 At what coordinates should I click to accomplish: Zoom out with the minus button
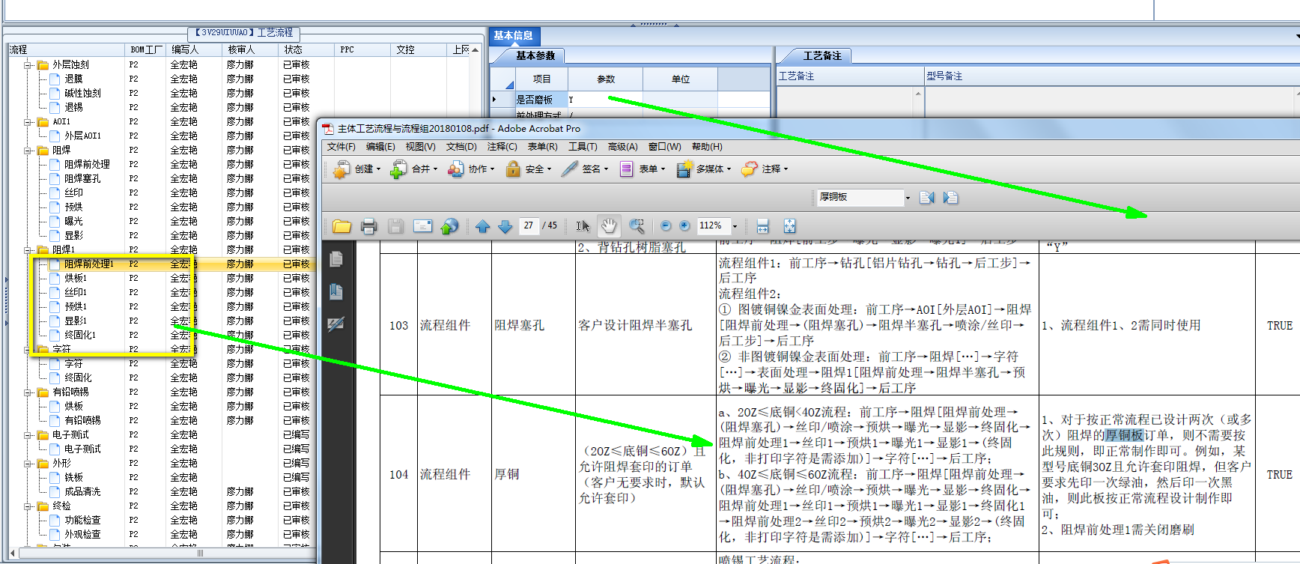point(666,225)
